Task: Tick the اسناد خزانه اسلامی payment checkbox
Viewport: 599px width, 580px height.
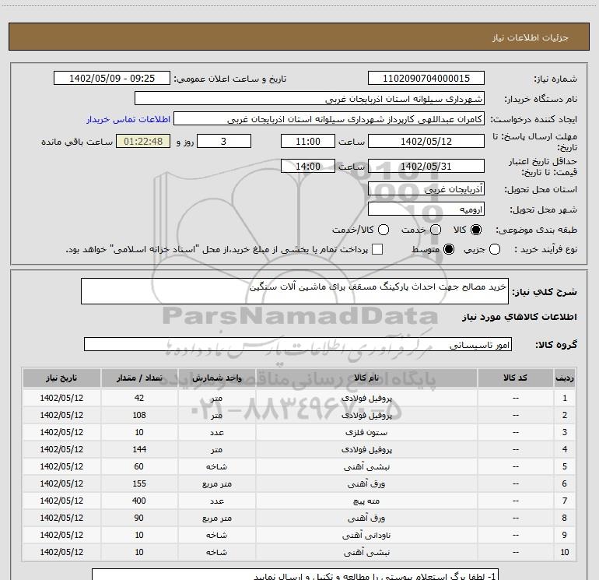Action: [x=377, y=249]
